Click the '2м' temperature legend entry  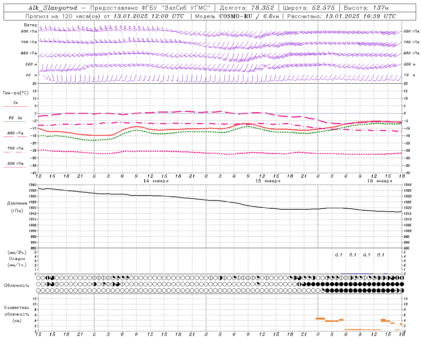[x=15, y=103]
